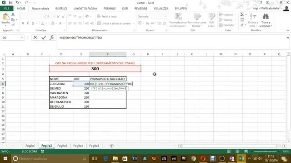Toggle Italic C formatting
This screenshot has width=291, height=163.
click(x=28, y=24)
